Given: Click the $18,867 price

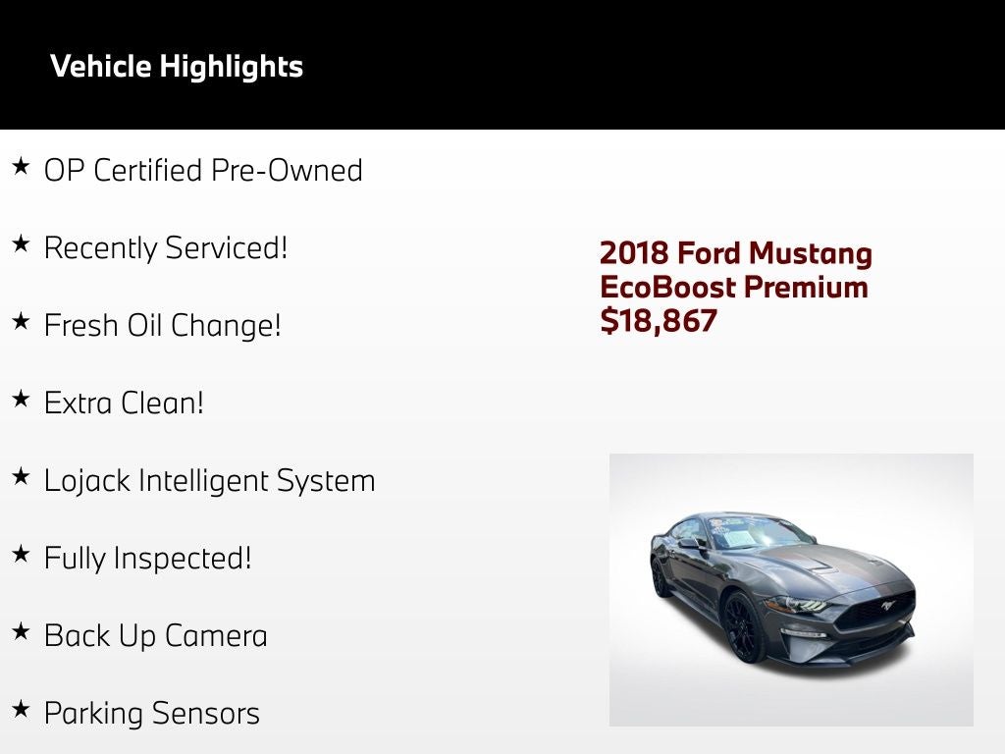Looking at the screenshot, I should click(x=659, y=320).
